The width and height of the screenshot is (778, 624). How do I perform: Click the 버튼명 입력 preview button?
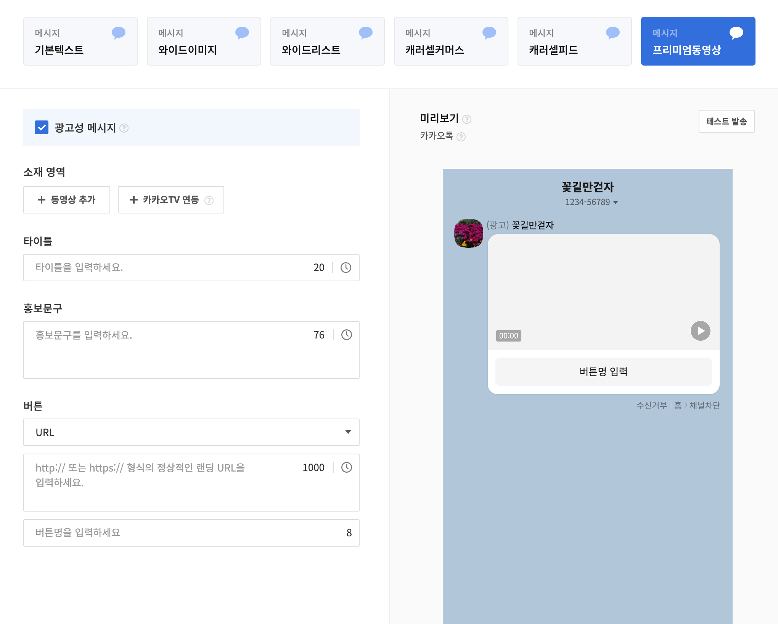click(x=603, y=372)
